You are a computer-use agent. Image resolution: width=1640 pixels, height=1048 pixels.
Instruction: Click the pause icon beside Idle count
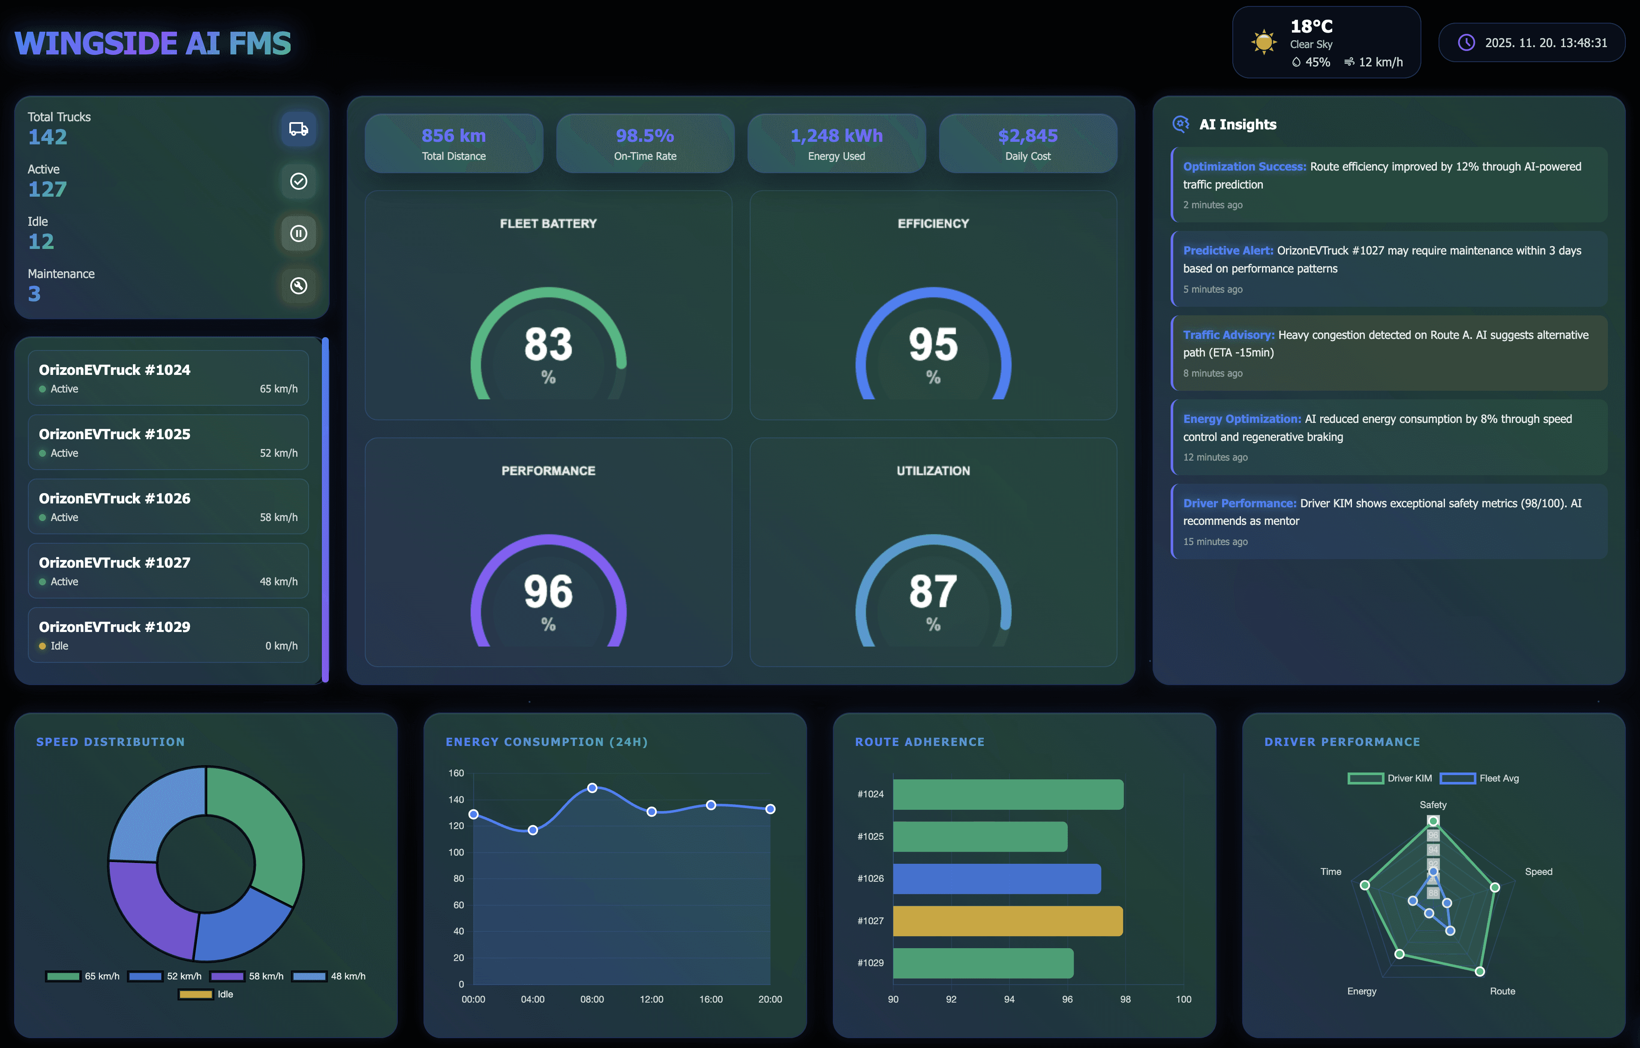pos(298,234)
